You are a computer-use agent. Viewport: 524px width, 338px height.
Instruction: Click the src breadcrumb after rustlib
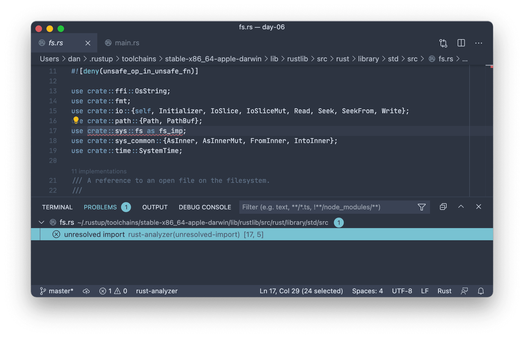pyautogui.click(x=322, y=59)
